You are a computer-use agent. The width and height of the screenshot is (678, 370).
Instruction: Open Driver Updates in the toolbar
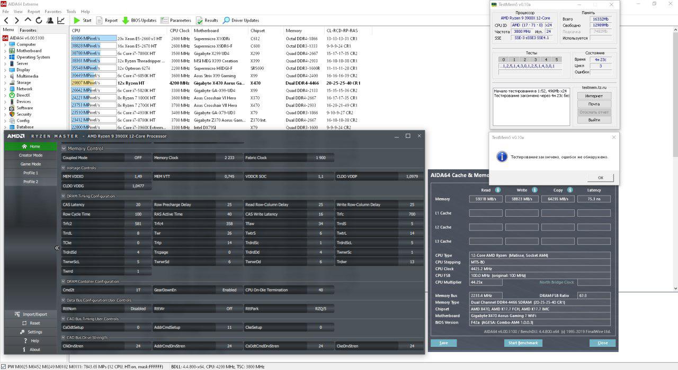[x=241, y=21]
